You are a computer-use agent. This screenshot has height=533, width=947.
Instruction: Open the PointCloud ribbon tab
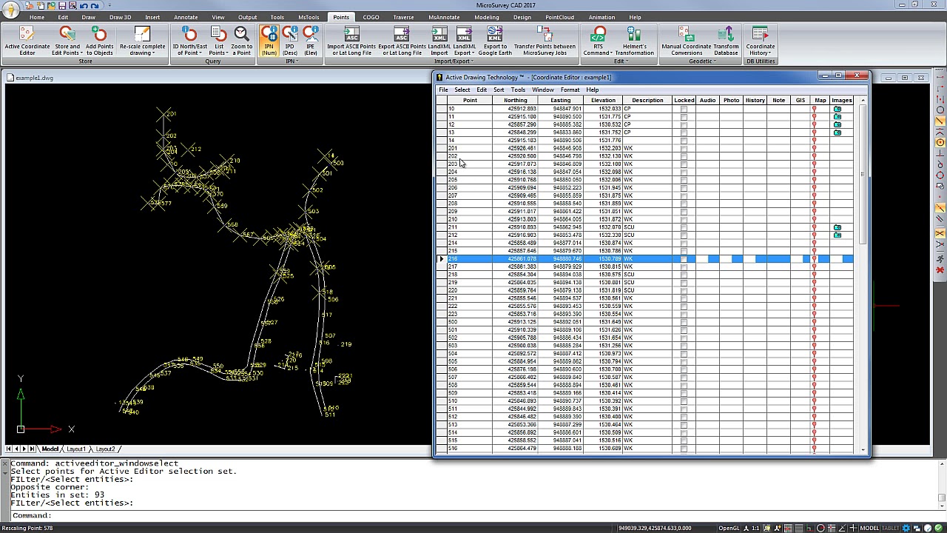coord(559,17)
